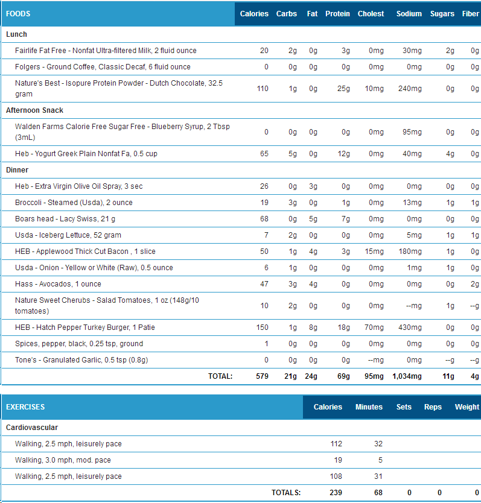Click the 12g protein value for Greek Yogurt
The height and width of the screenshot is (503, 481).
pos(343,154)
